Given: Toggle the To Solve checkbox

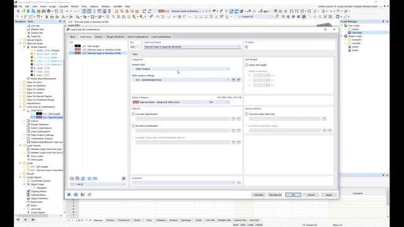Looking at the screenshot, I should (x=247, y=47).
